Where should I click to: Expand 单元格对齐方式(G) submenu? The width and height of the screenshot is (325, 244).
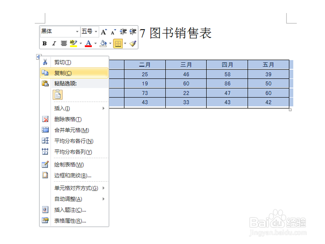[x=74, y=188]
